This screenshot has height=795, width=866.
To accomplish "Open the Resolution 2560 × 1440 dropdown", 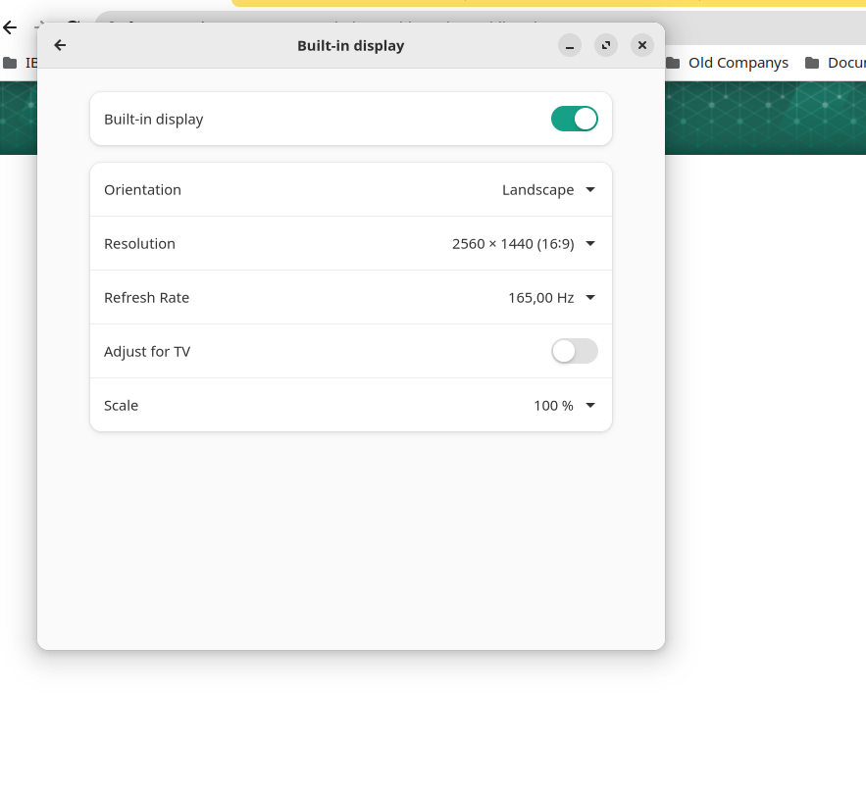I will coord(523,243).
